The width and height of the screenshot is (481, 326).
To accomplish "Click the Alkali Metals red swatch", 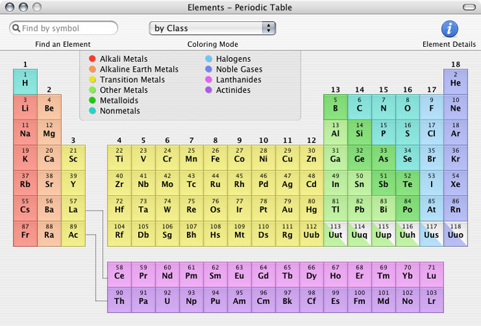I will point(92,58).
